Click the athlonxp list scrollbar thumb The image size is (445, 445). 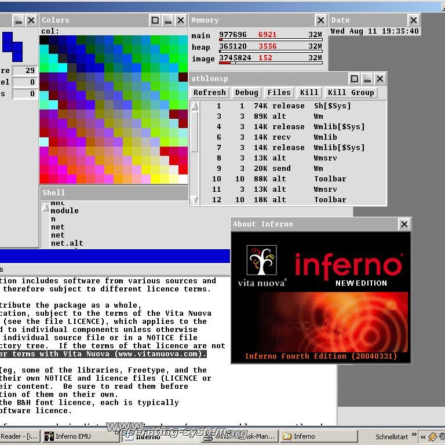(195, 132)
